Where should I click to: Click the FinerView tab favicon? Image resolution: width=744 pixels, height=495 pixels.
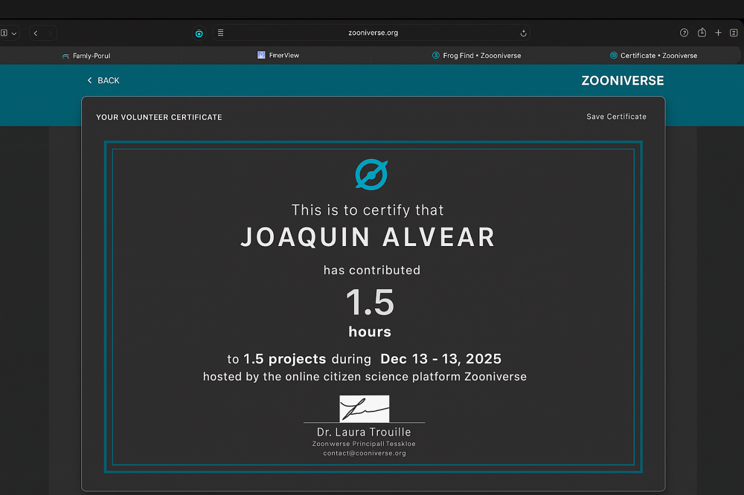pos(262,55)
